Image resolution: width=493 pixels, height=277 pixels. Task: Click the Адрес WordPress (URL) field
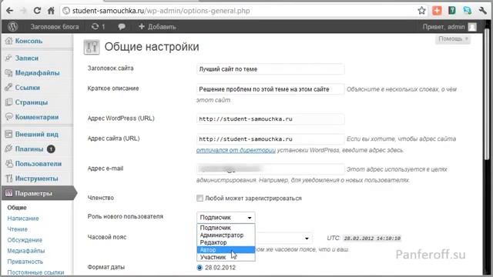pyautogui.click(x=270, y=119)
